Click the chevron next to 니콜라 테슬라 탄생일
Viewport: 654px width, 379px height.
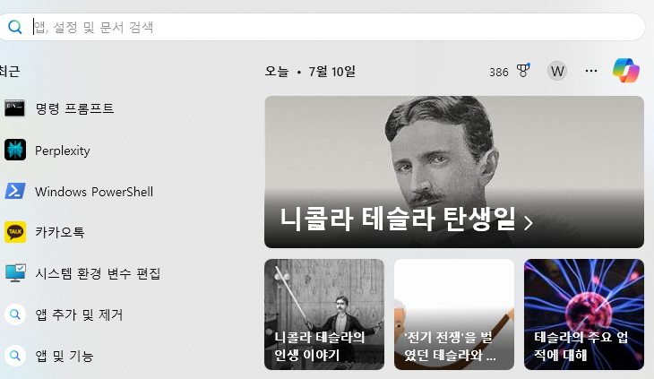coord(528,223)
